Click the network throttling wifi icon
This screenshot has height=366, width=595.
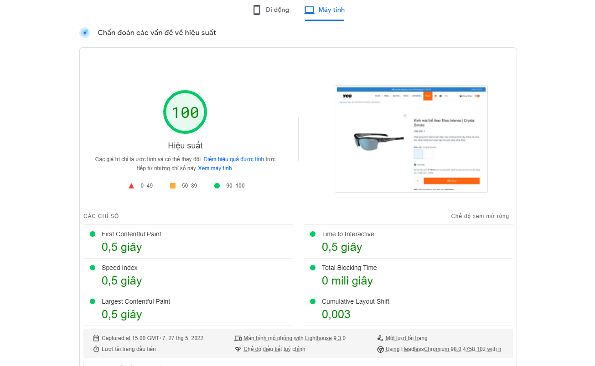coord(238,349)
